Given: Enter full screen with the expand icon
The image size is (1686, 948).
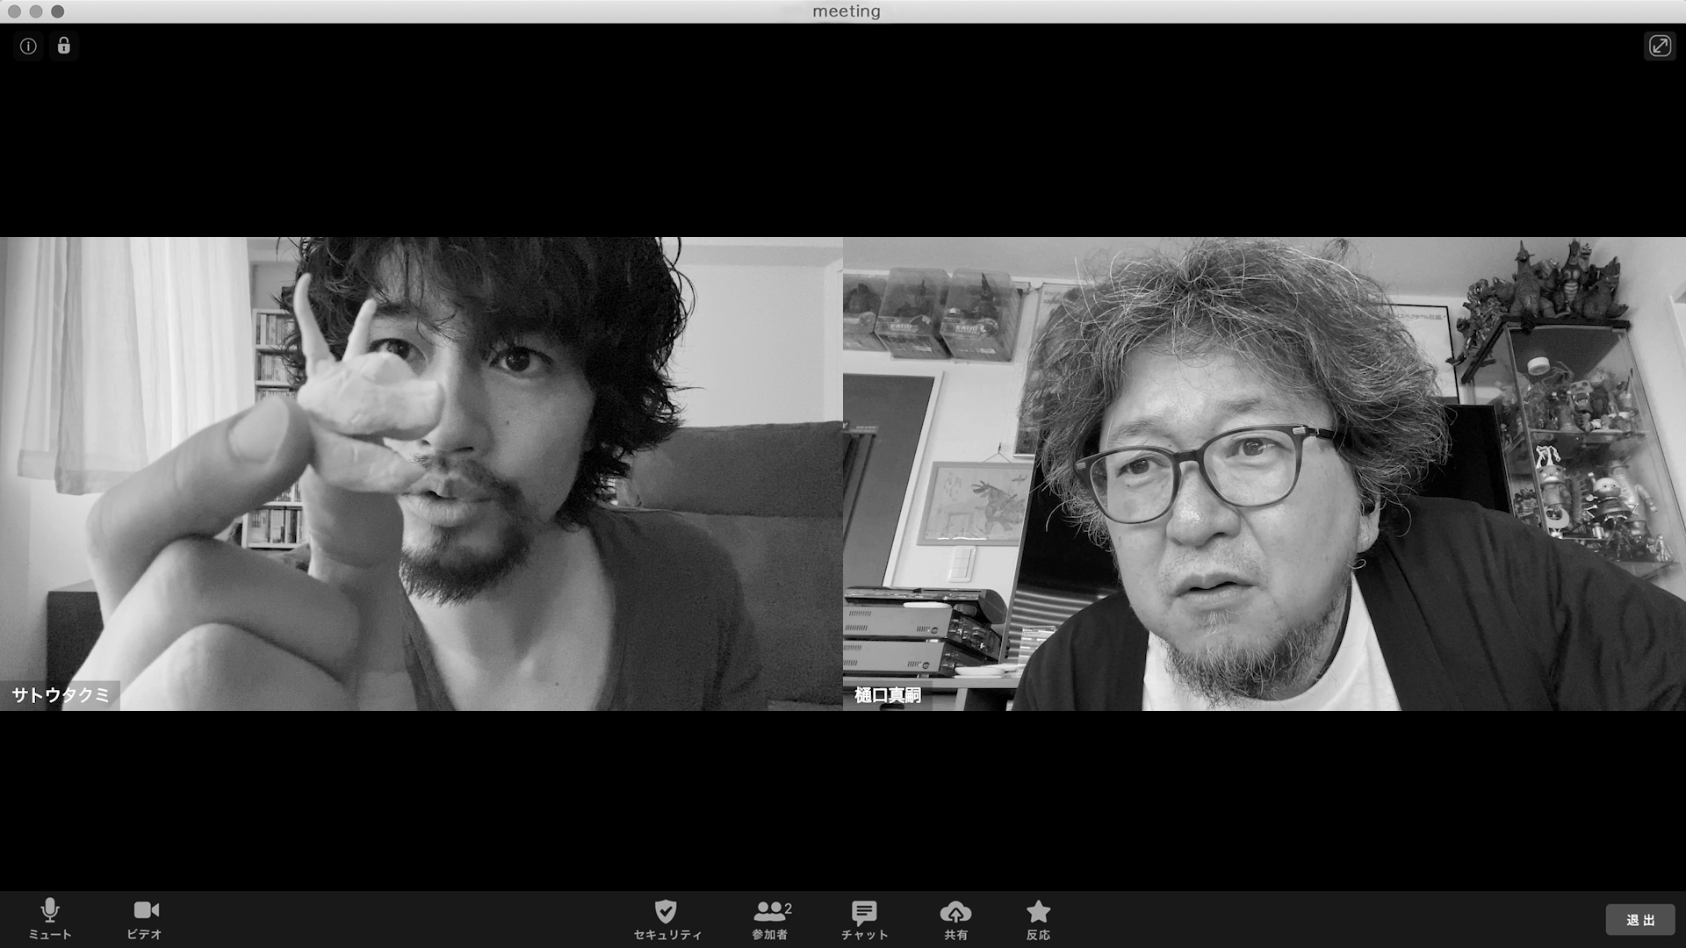Looking at the screenshot, I should tap(1660, 46).
